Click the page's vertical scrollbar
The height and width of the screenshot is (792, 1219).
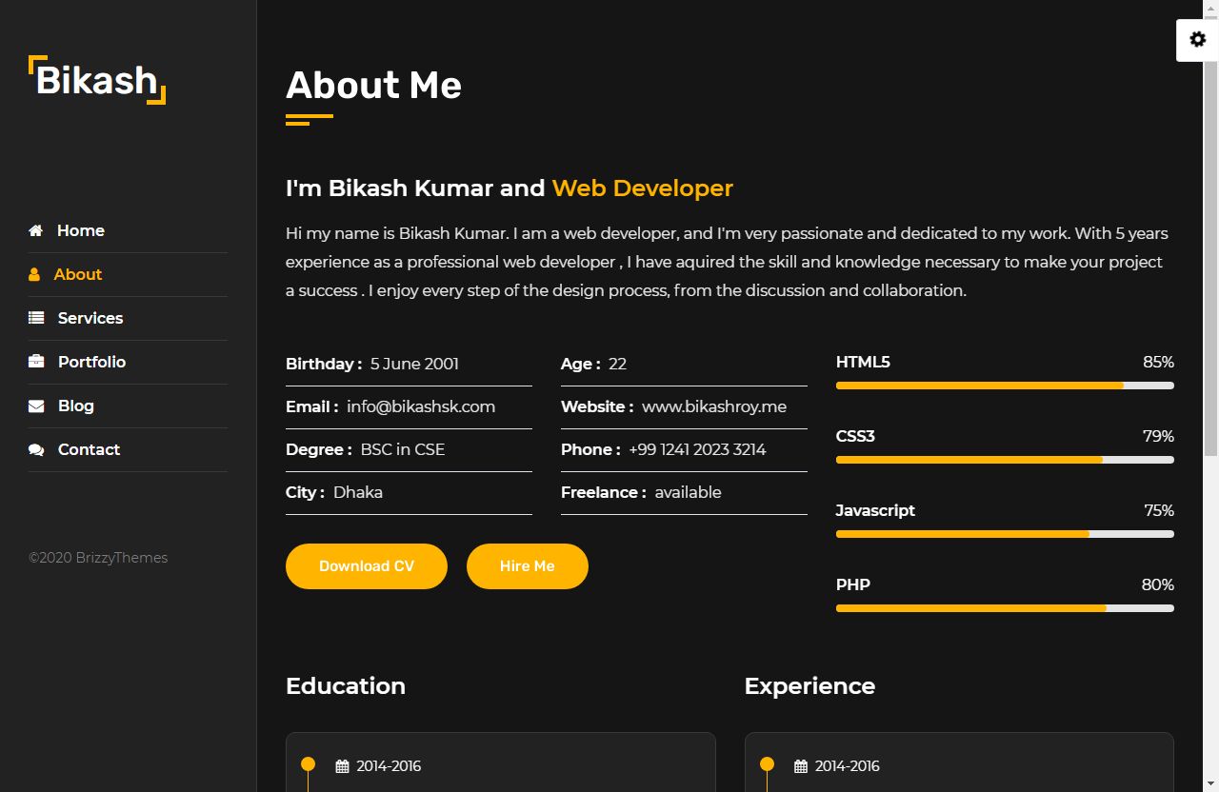[x=1212, y=286]
